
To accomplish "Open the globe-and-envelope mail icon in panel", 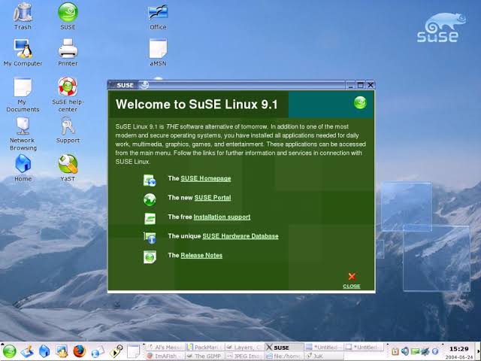I will tap(98, 352).
